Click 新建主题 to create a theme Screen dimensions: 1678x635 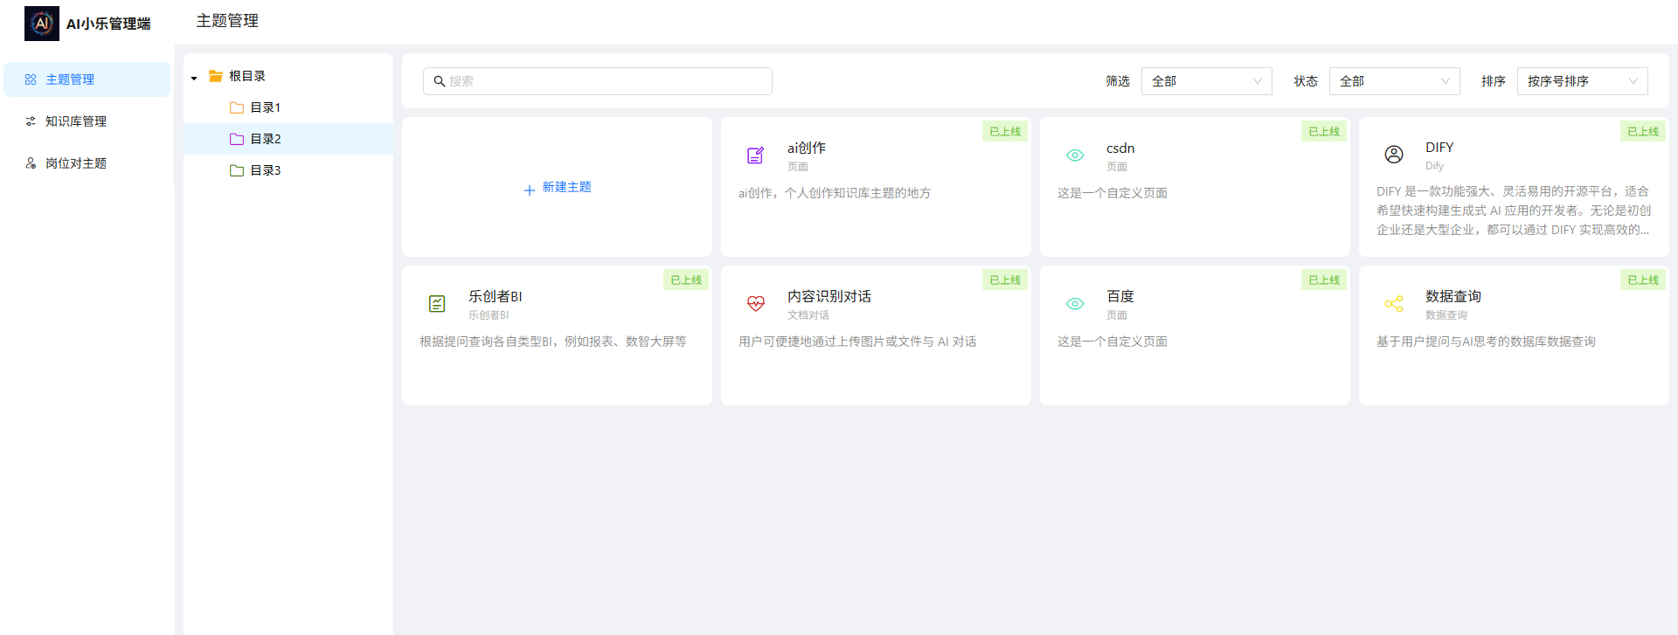click(558, 188)
